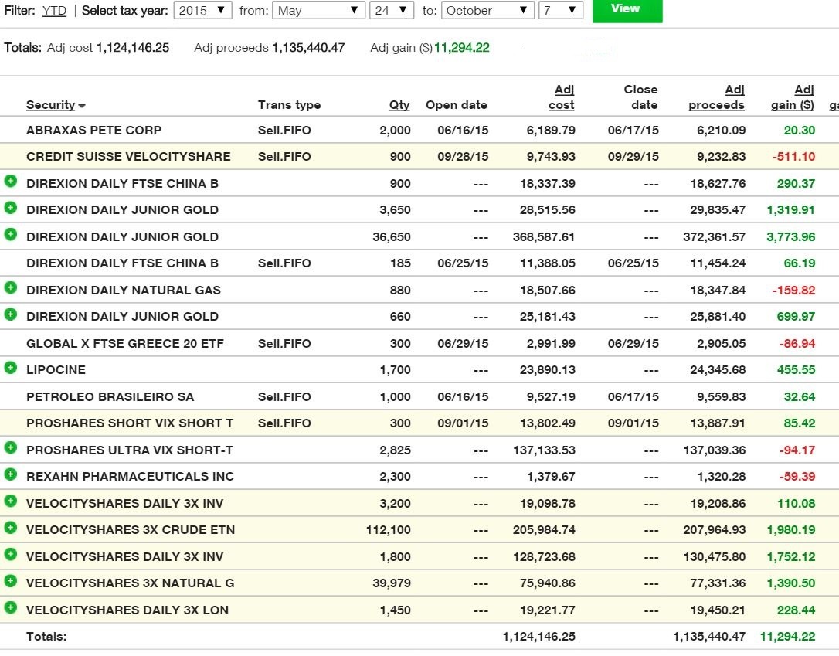Sort by Adj gain ($) column header

[793, 97]
